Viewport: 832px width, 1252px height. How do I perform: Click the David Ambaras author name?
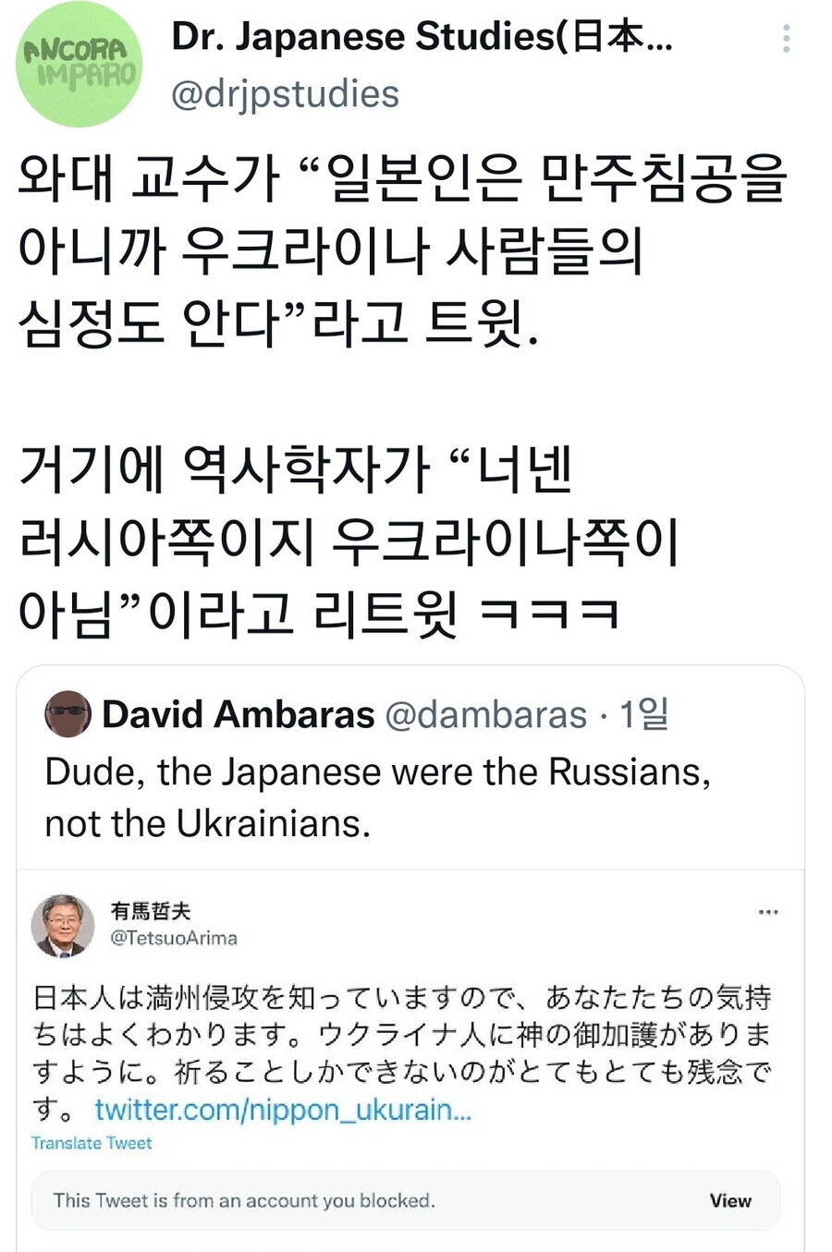239,714
